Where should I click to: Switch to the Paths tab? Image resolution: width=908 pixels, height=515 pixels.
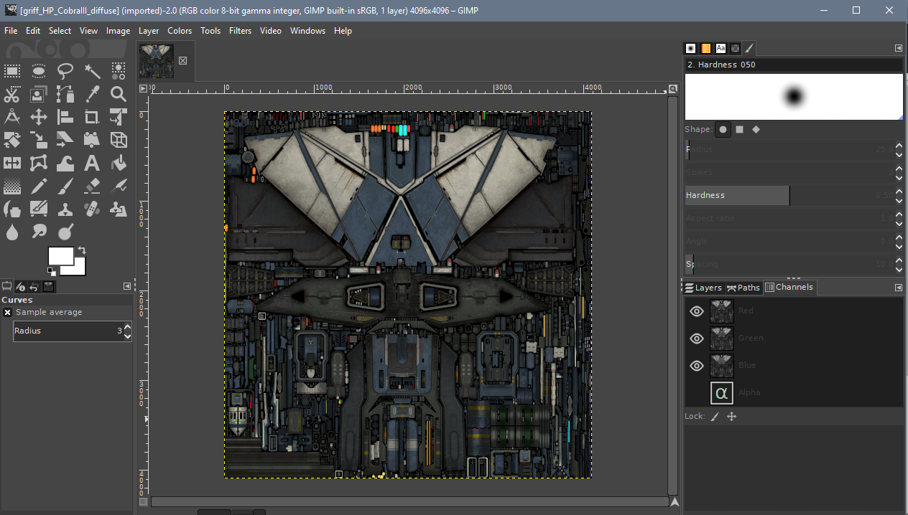(x=743, y=288)
